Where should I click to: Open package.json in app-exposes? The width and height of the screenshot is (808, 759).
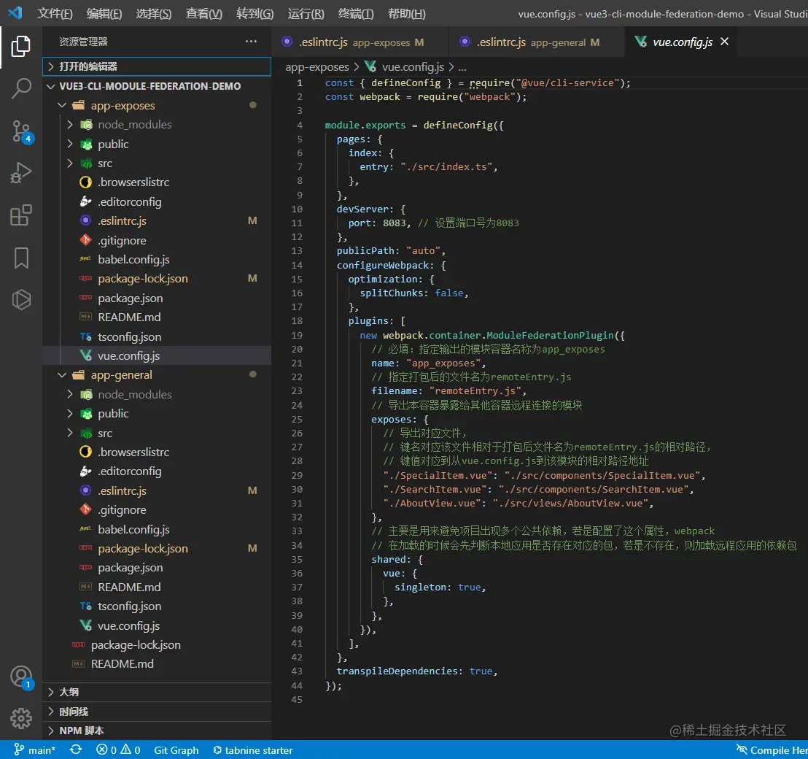[157, 298]
